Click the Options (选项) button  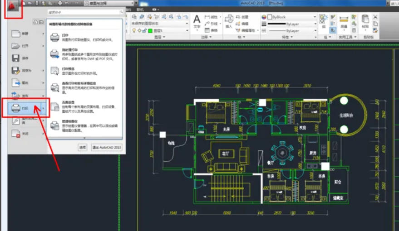point(82,148)
